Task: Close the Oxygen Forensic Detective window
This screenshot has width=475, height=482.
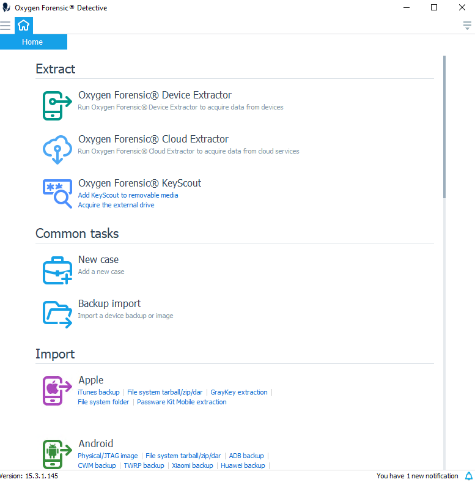Action: tap(462, 7)
